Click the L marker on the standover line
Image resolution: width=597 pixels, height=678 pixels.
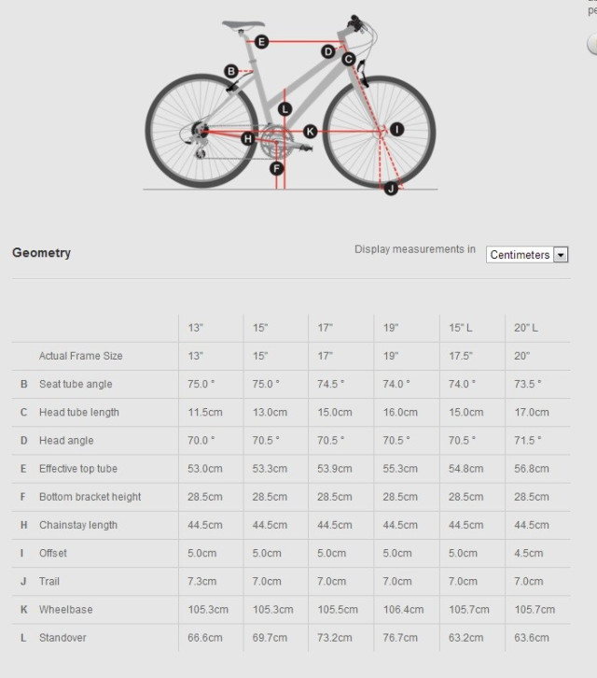(285, 108)
